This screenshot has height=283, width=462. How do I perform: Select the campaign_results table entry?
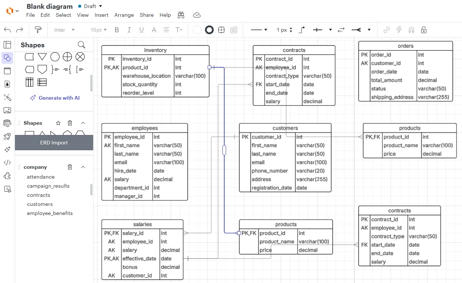48,186
